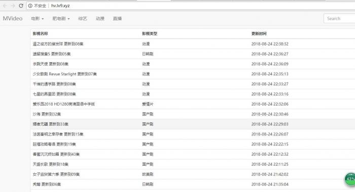The image size is (355, 192).
Task: Click the browser back arrow
Action: tap(5, 6)
